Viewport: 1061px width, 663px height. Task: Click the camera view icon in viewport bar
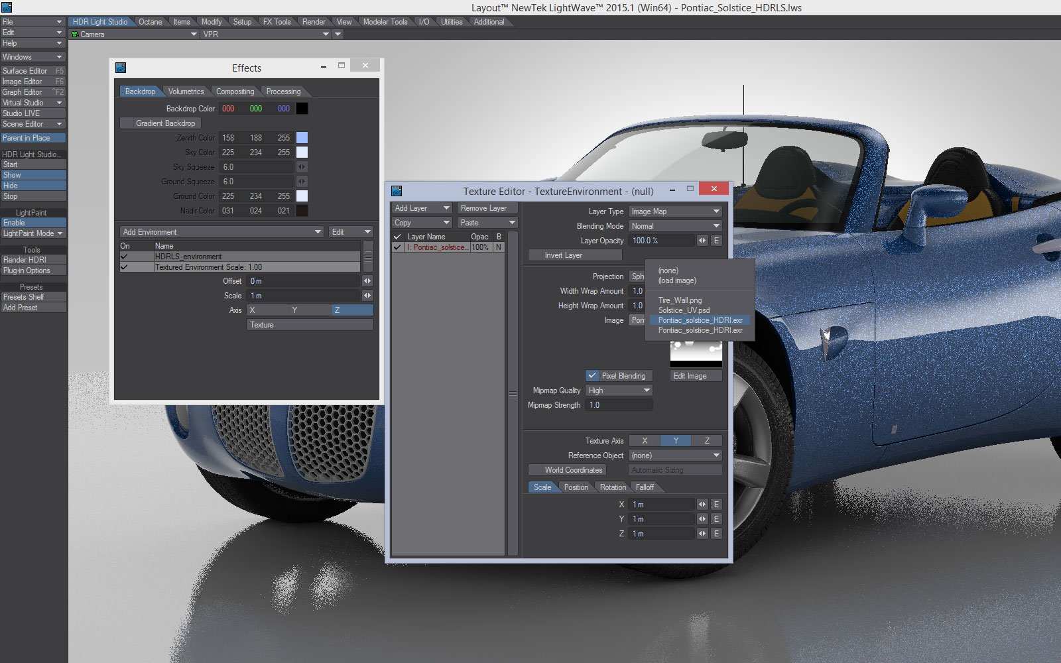[x=75, y=34]
